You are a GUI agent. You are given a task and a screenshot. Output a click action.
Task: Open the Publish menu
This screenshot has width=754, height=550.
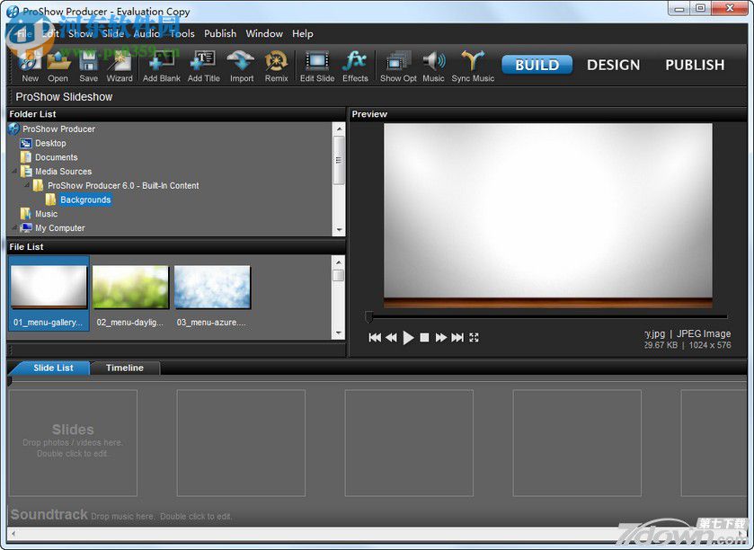[219, 33]
